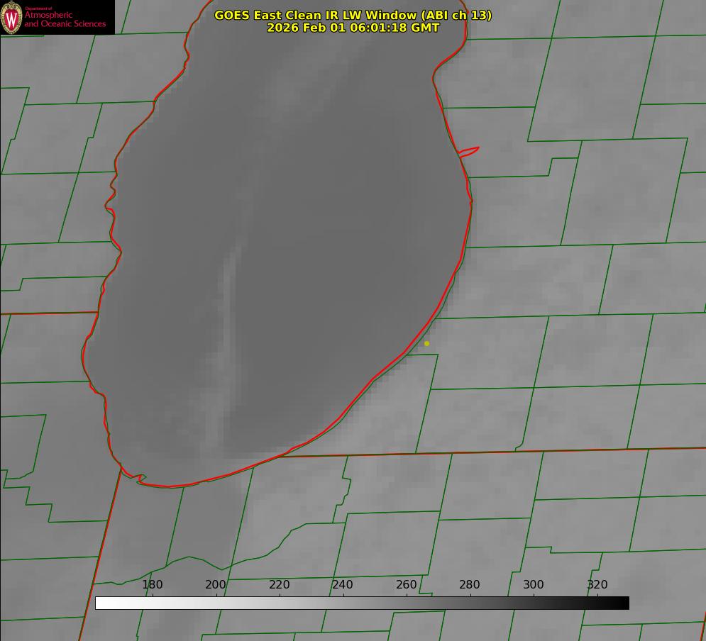Click the colorbar label '300'
Screen dimensions: 706x641
tap(534, 584)
